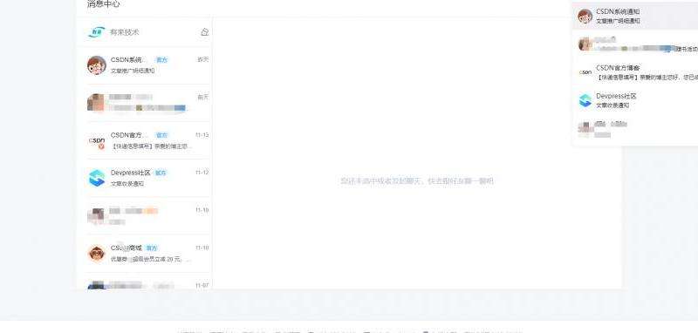The height and width of the screenshot is (333, 698).
Task: Click the 消息中心 heading
Action: [x=103, y=4]
